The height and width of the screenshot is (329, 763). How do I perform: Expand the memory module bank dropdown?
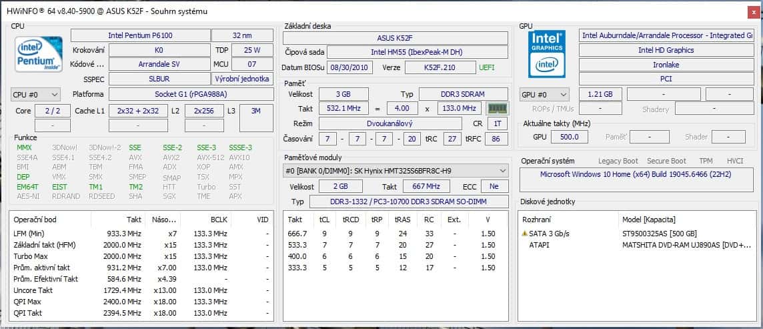click(396, 171)
